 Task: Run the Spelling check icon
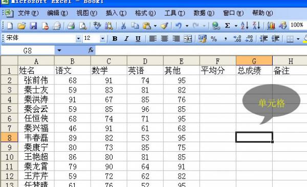point(97,26)
